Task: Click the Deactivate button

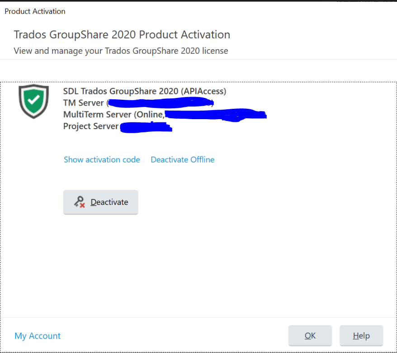Action: [100, 202]
